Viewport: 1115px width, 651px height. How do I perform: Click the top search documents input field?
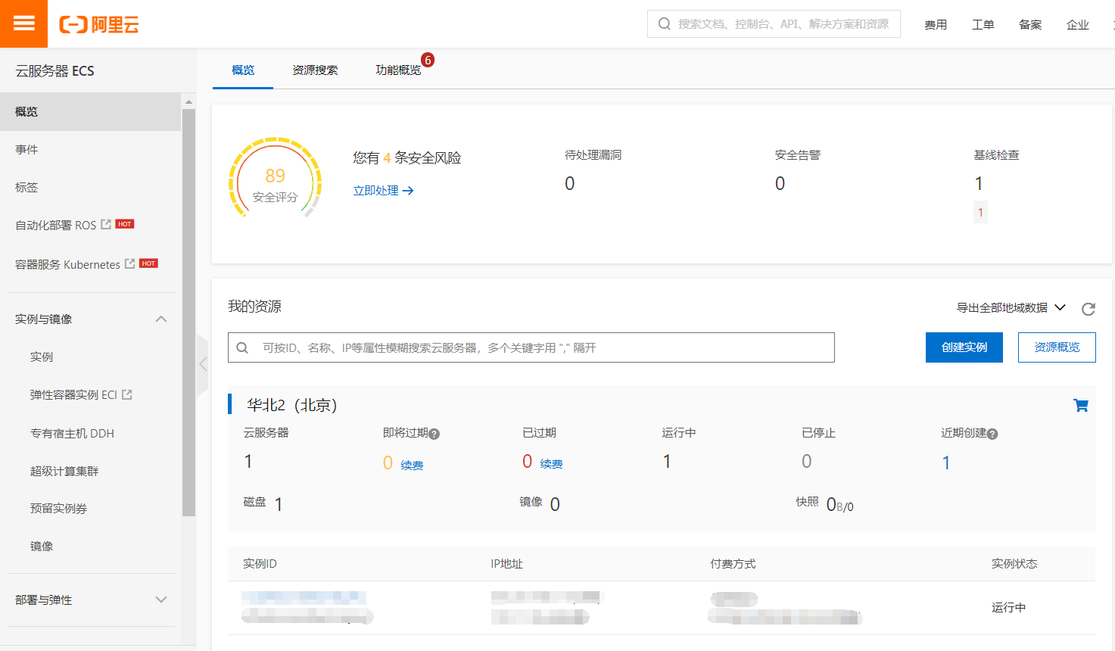(x=774, y=23)
